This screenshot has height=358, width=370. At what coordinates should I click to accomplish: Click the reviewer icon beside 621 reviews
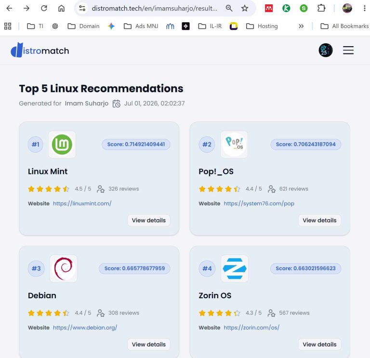[271, 189]
